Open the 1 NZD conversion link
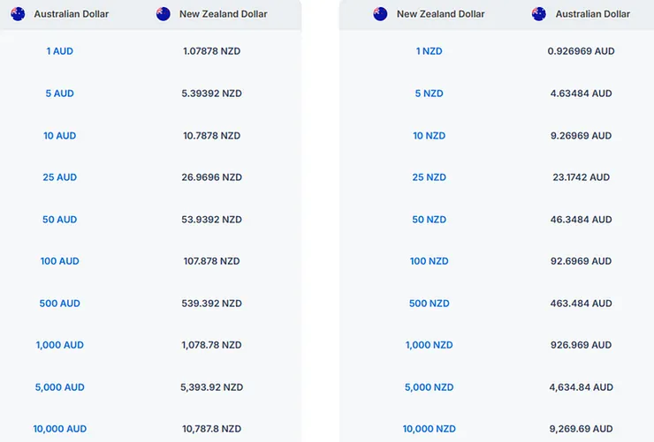The height and width of the screenshot is (442, 654). click(x=430, y=51)
